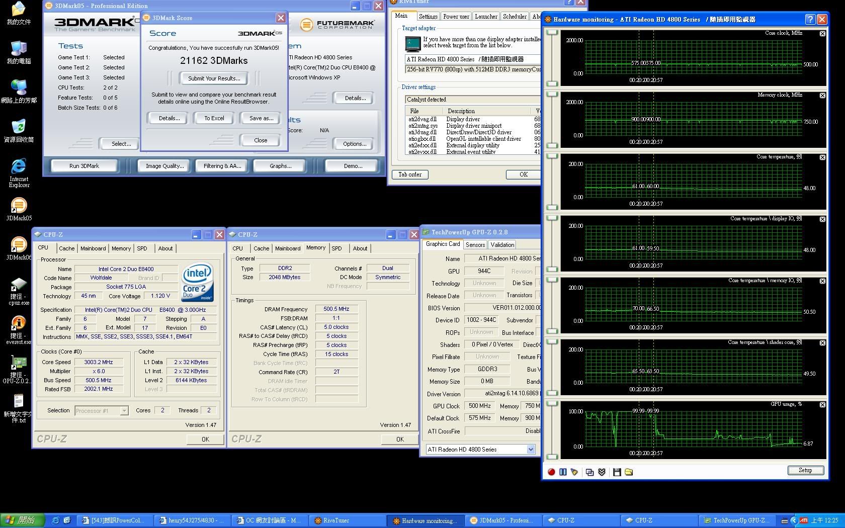Open Mainboard tab in the CPU-Z Processor window

coord(93,248)
